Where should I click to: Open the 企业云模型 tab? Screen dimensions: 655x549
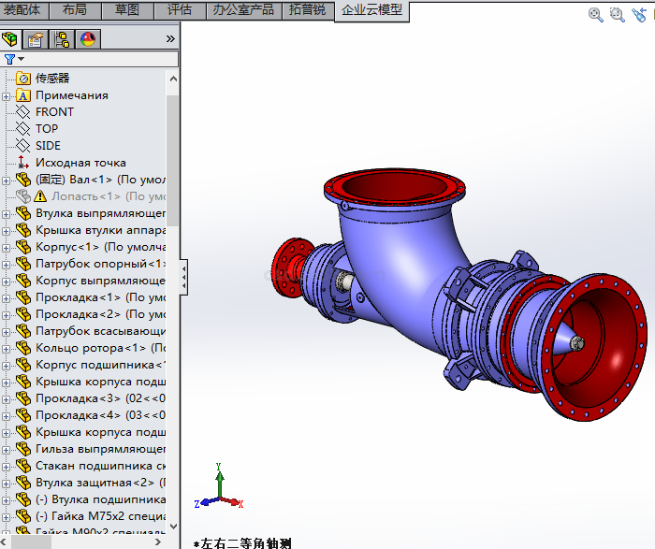(x=371, y=9)
